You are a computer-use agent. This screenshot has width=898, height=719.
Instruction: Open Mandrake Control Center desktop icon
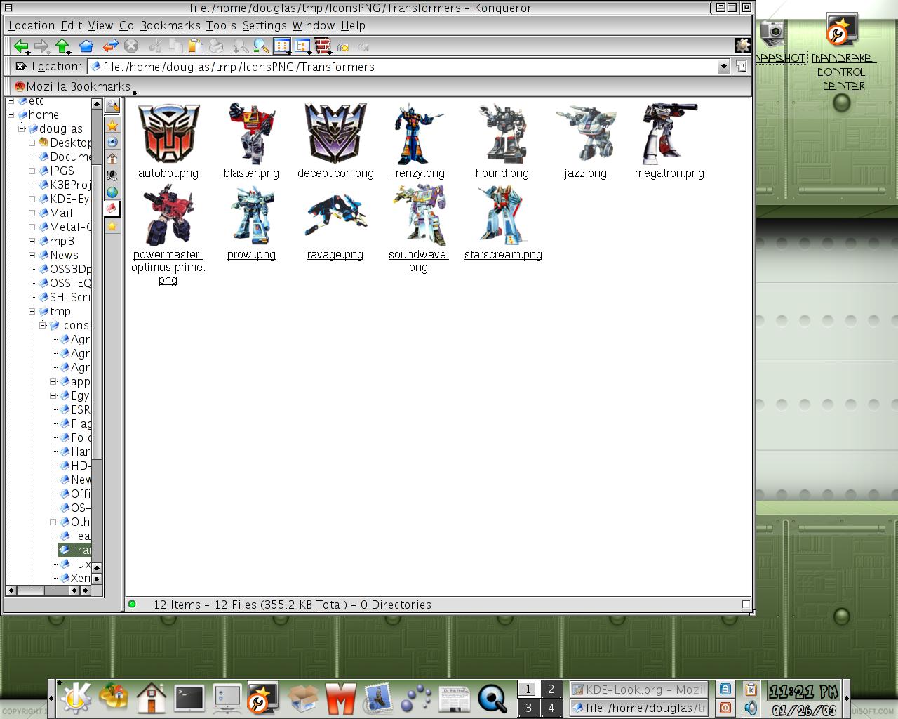pos(843,53)
